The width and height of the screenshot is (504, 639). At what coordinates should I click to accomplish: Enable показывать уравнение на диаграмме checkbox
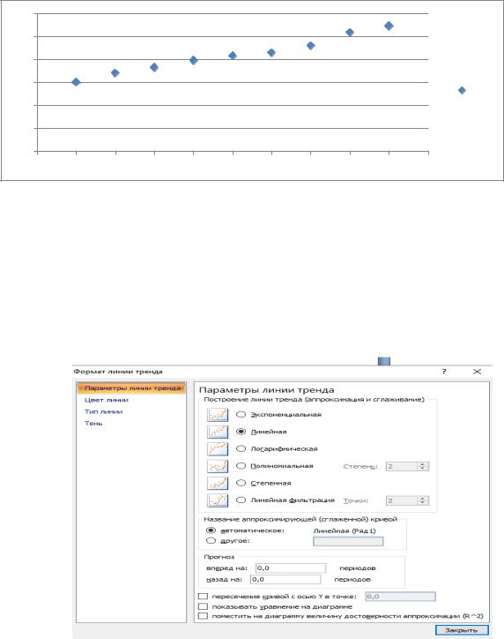click(x=203, y=607)
